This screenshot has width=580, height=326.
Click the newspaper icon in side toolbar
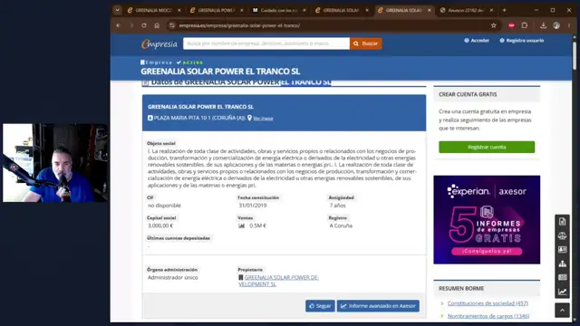pyautogui.click(x=562, y=278)
